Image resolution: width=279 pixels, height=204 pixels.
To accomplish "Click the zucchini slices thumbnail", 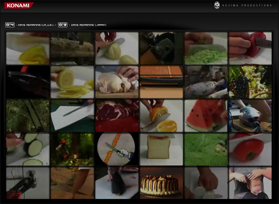I will (28, 149).
